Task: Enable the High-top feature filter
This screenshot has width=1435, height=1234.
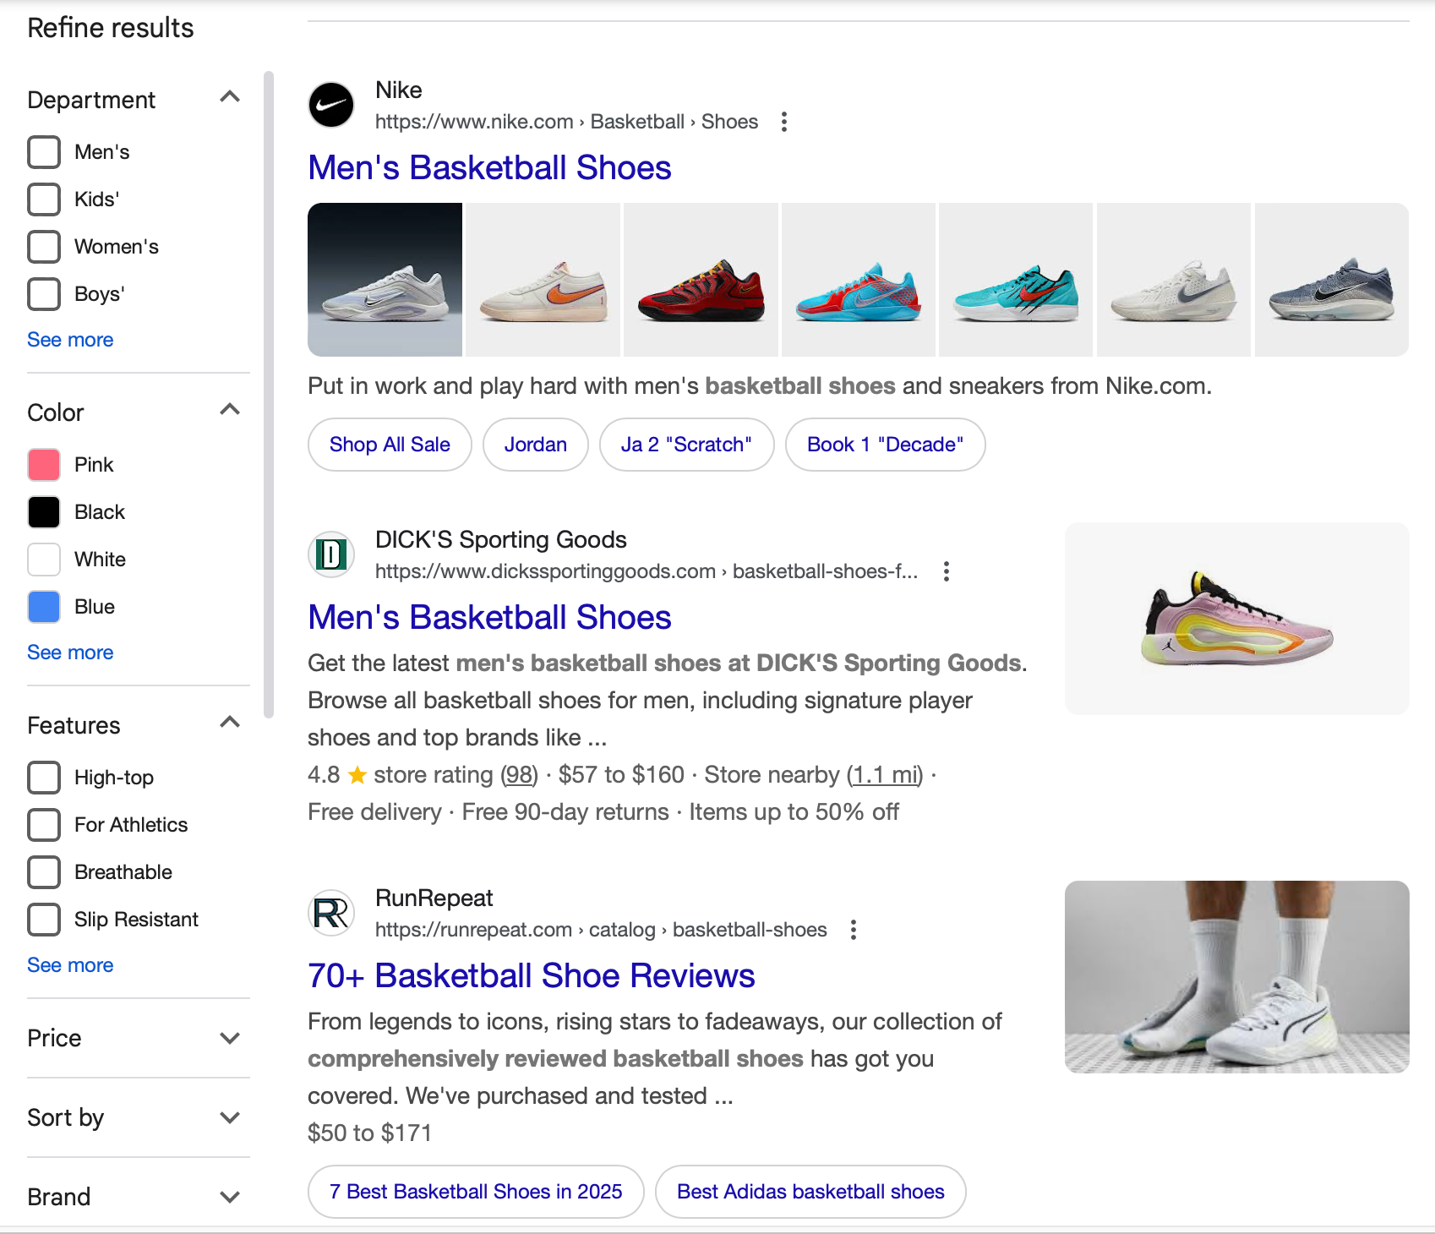Action: pos(44,778)
